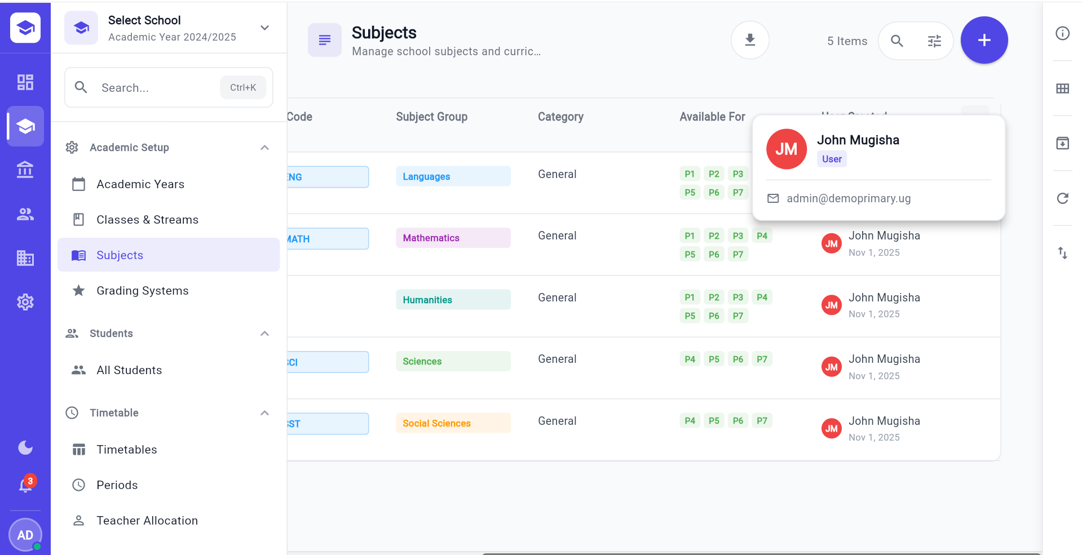Open the sort order control on right rail
1082x555 pixels.
pyautogui.click(x=1062, y=252)
